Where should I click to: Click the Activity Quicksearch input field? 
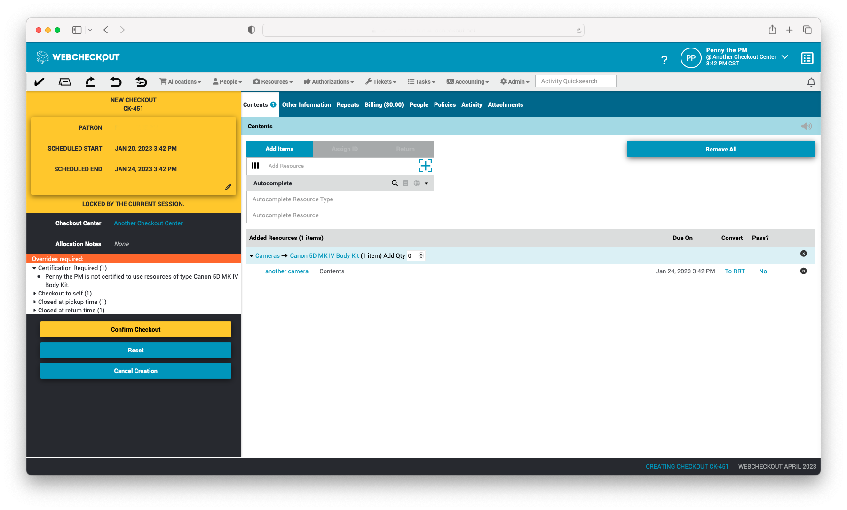[575, 80]
